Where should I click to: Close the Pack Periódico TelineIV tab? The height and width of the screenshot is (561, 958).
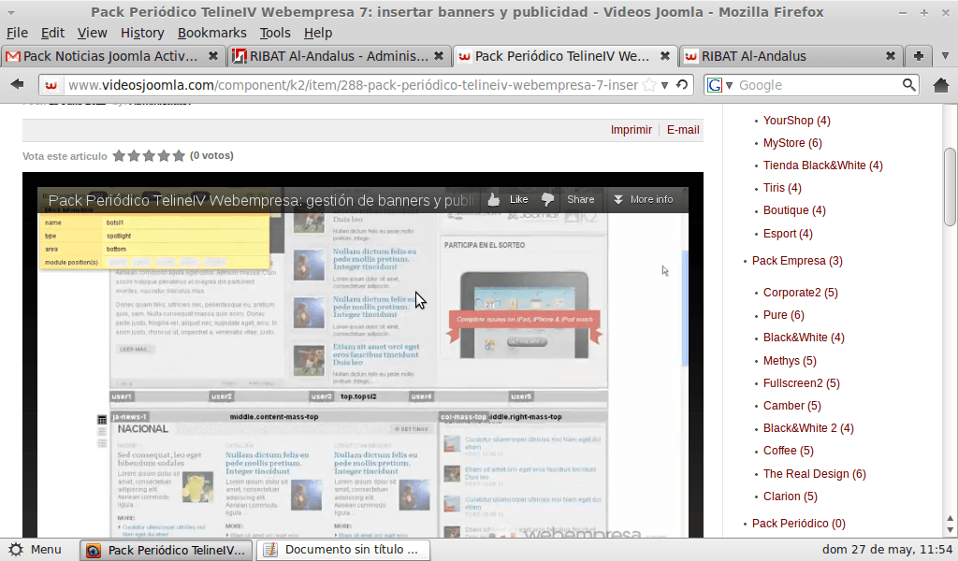(x=665, y=56)
